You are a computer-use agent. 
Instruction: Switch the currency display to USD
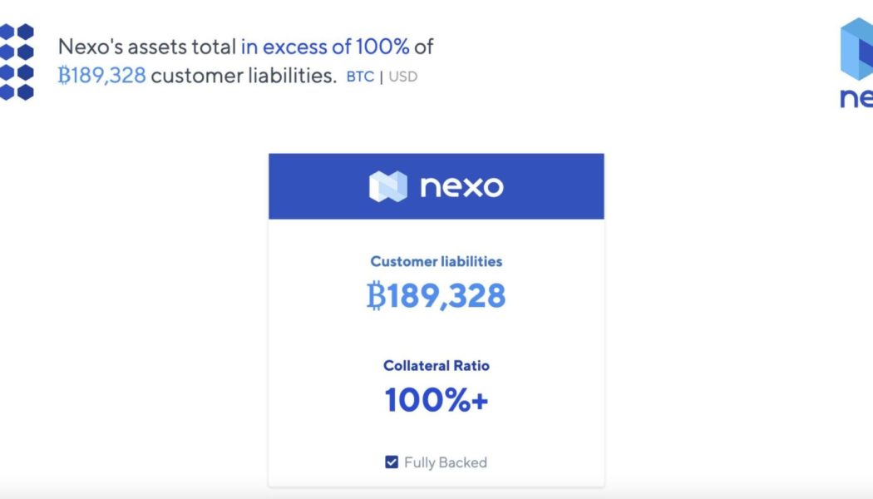(x=403, y=77)
